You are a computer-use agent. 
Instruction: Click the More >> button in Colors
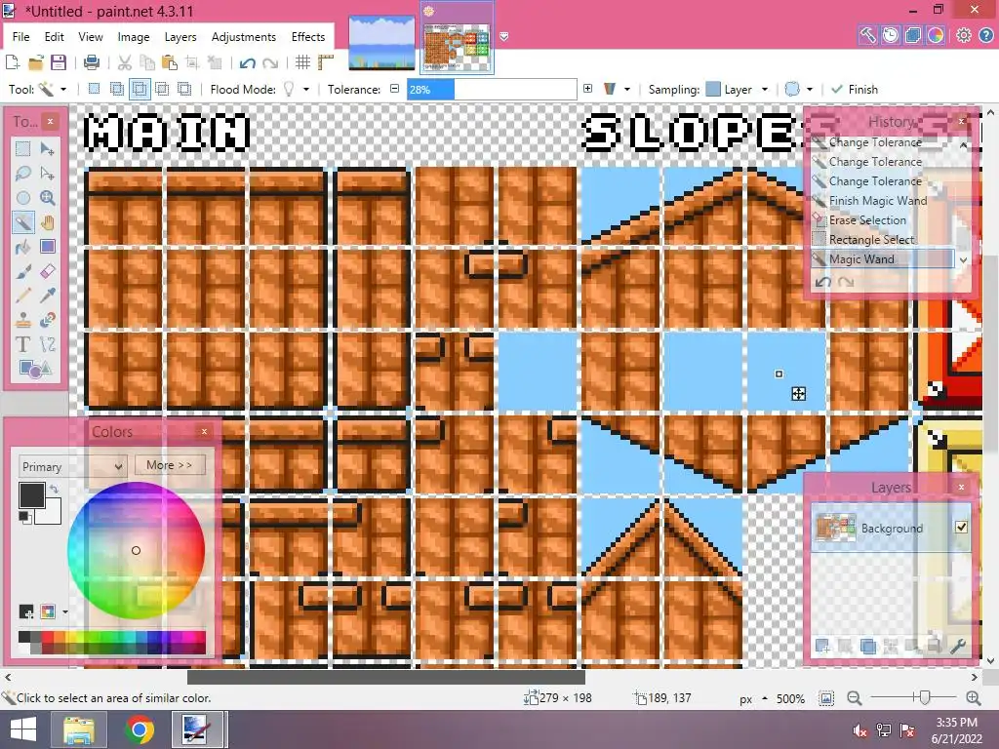coord(170,465)
